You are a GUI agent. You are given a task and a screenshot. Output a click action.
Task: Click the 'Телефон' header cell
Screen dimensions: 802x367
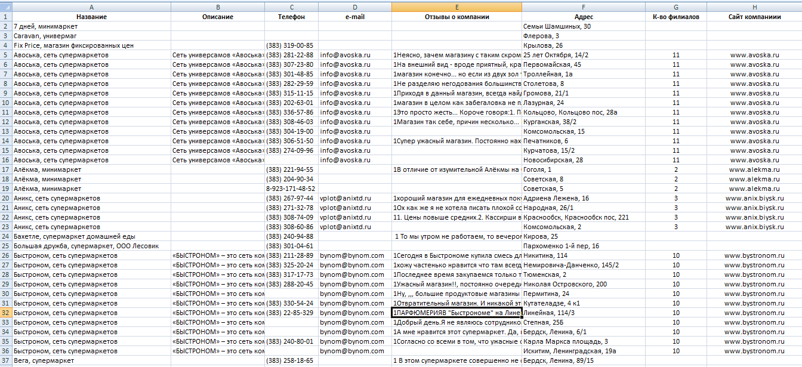(291, 17)
